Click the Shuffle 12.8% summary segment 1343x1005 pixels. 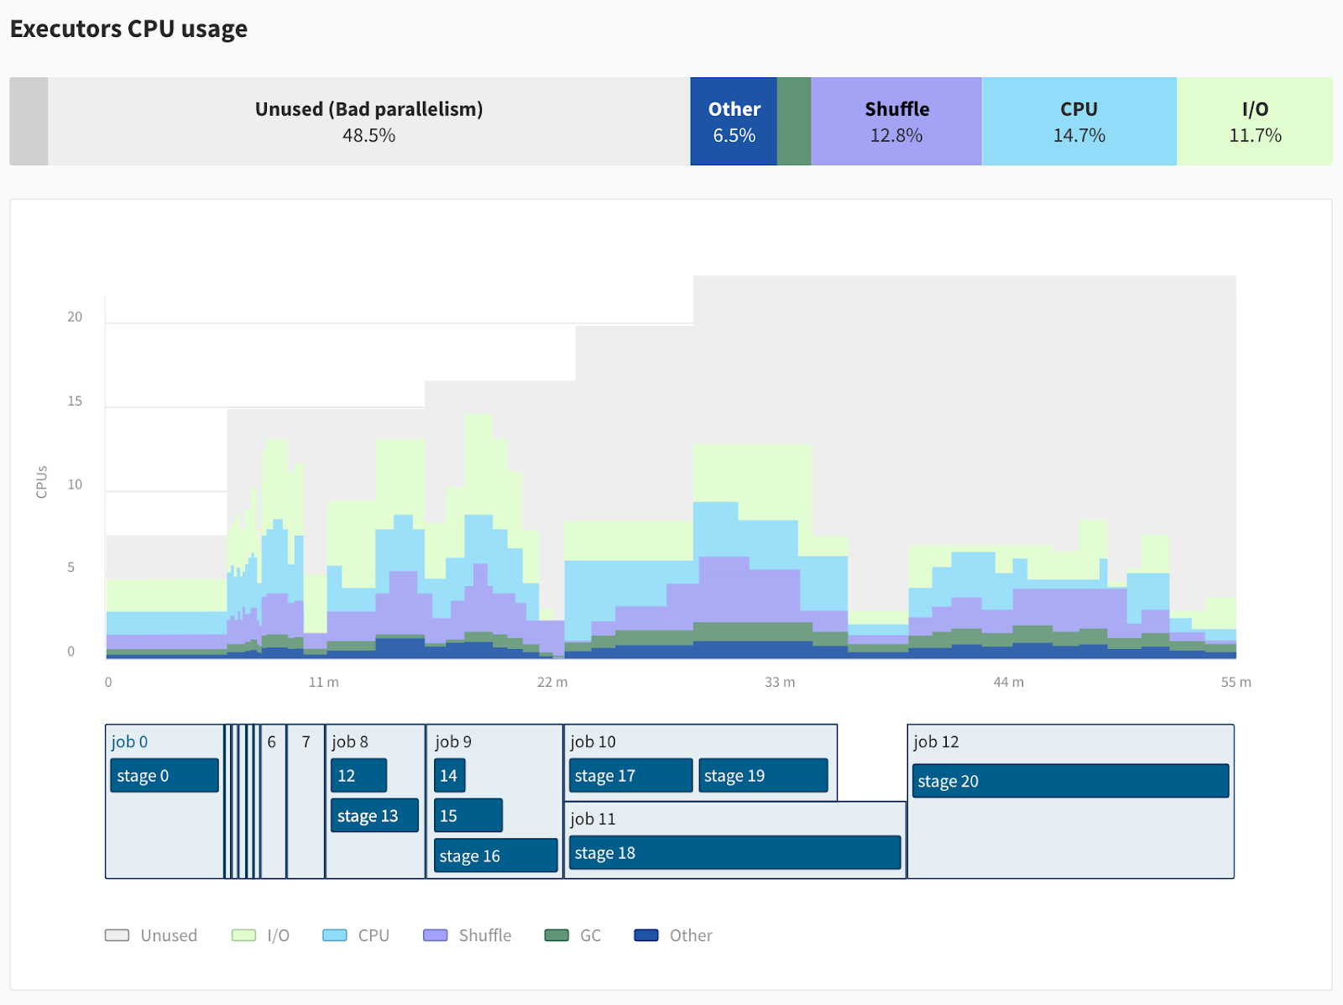(x=896, y=122)
